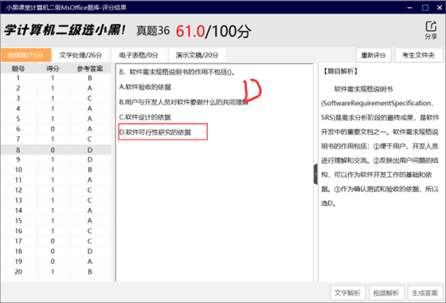
Task: Click the 生成答案 button
Action: click(425, 293)
